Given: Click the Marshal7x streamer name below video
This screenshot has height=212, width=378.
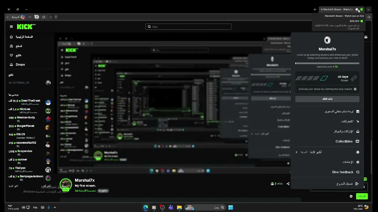Looking at the screenshot, I should [85, 180].
